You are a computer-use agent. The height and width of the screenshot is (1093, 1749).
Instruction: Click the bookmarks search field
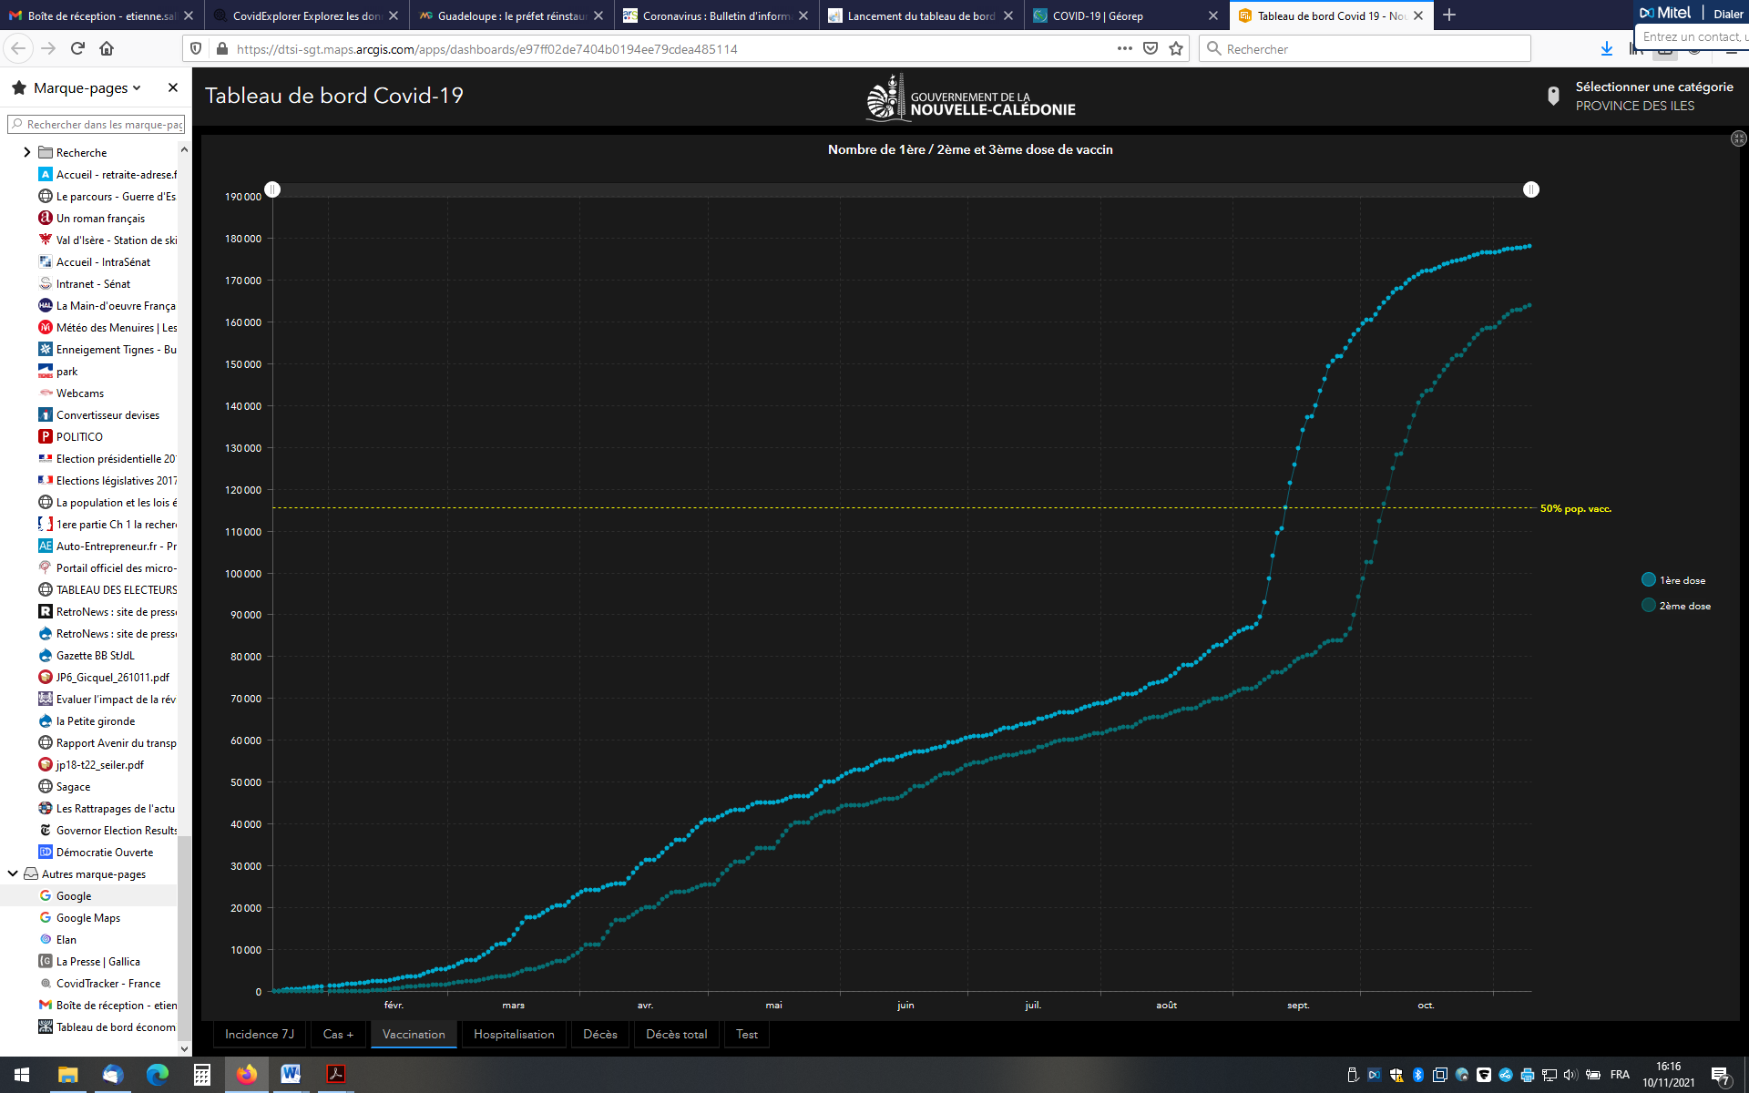click(100, 124)
